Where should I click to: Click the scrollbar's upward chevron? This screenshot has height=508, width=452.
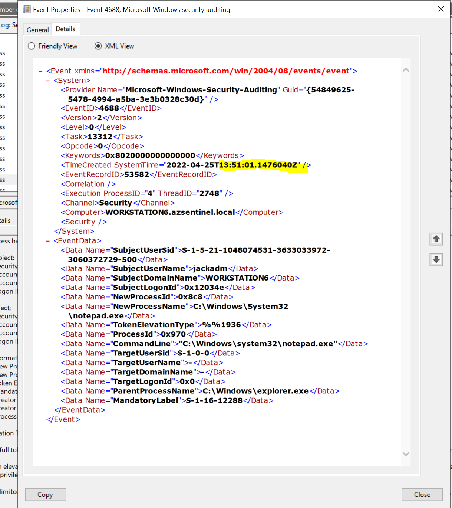[406, 69]
